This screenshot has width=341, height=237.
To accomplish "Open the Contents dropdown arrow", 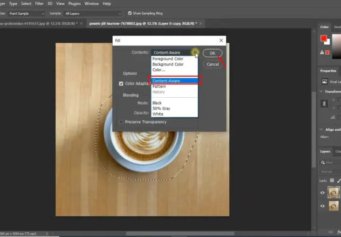I will pyautogui.click(x=195, y=53).
